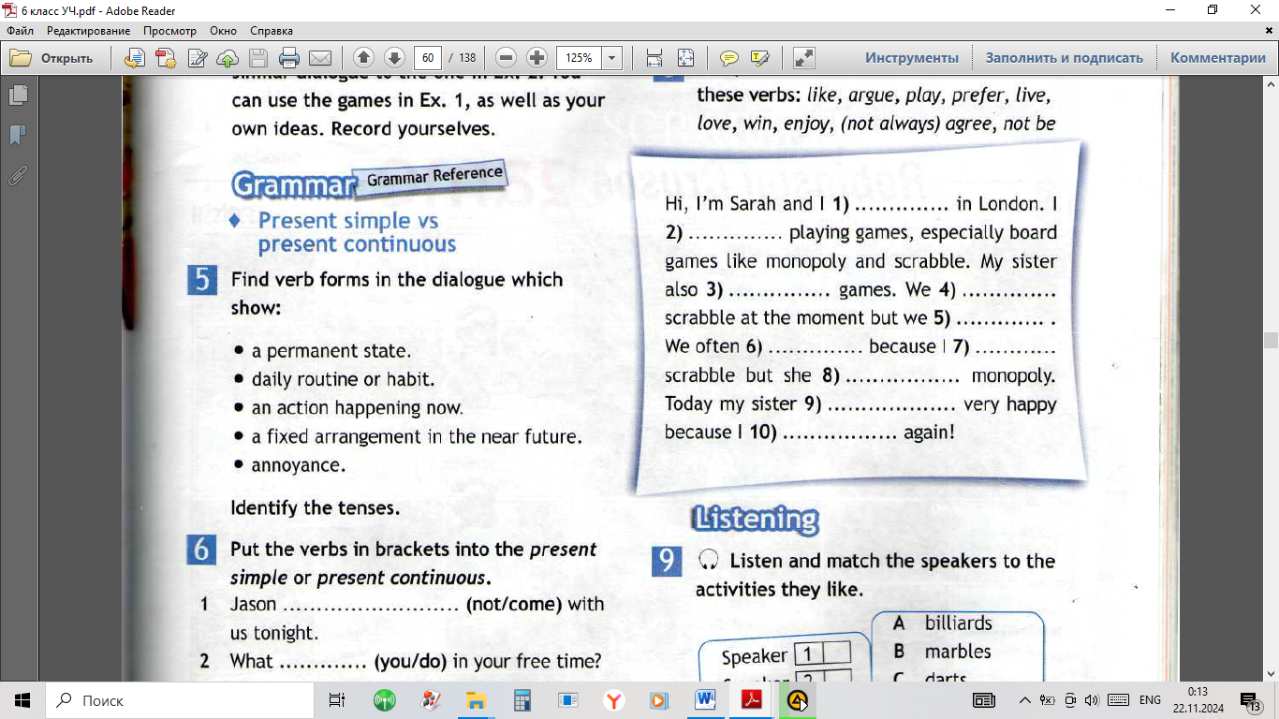Click the print document icon
The image size is (1279, 719).
click(289, 58)
